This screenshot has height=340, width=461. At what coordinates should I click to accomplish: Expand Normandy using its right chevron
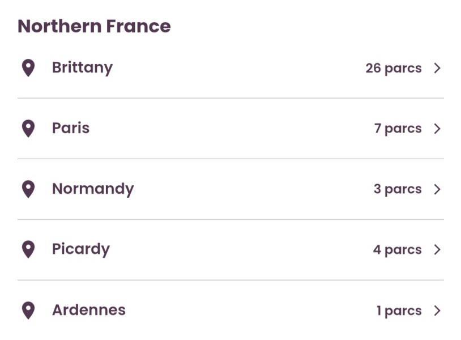[x=437, y=189]
